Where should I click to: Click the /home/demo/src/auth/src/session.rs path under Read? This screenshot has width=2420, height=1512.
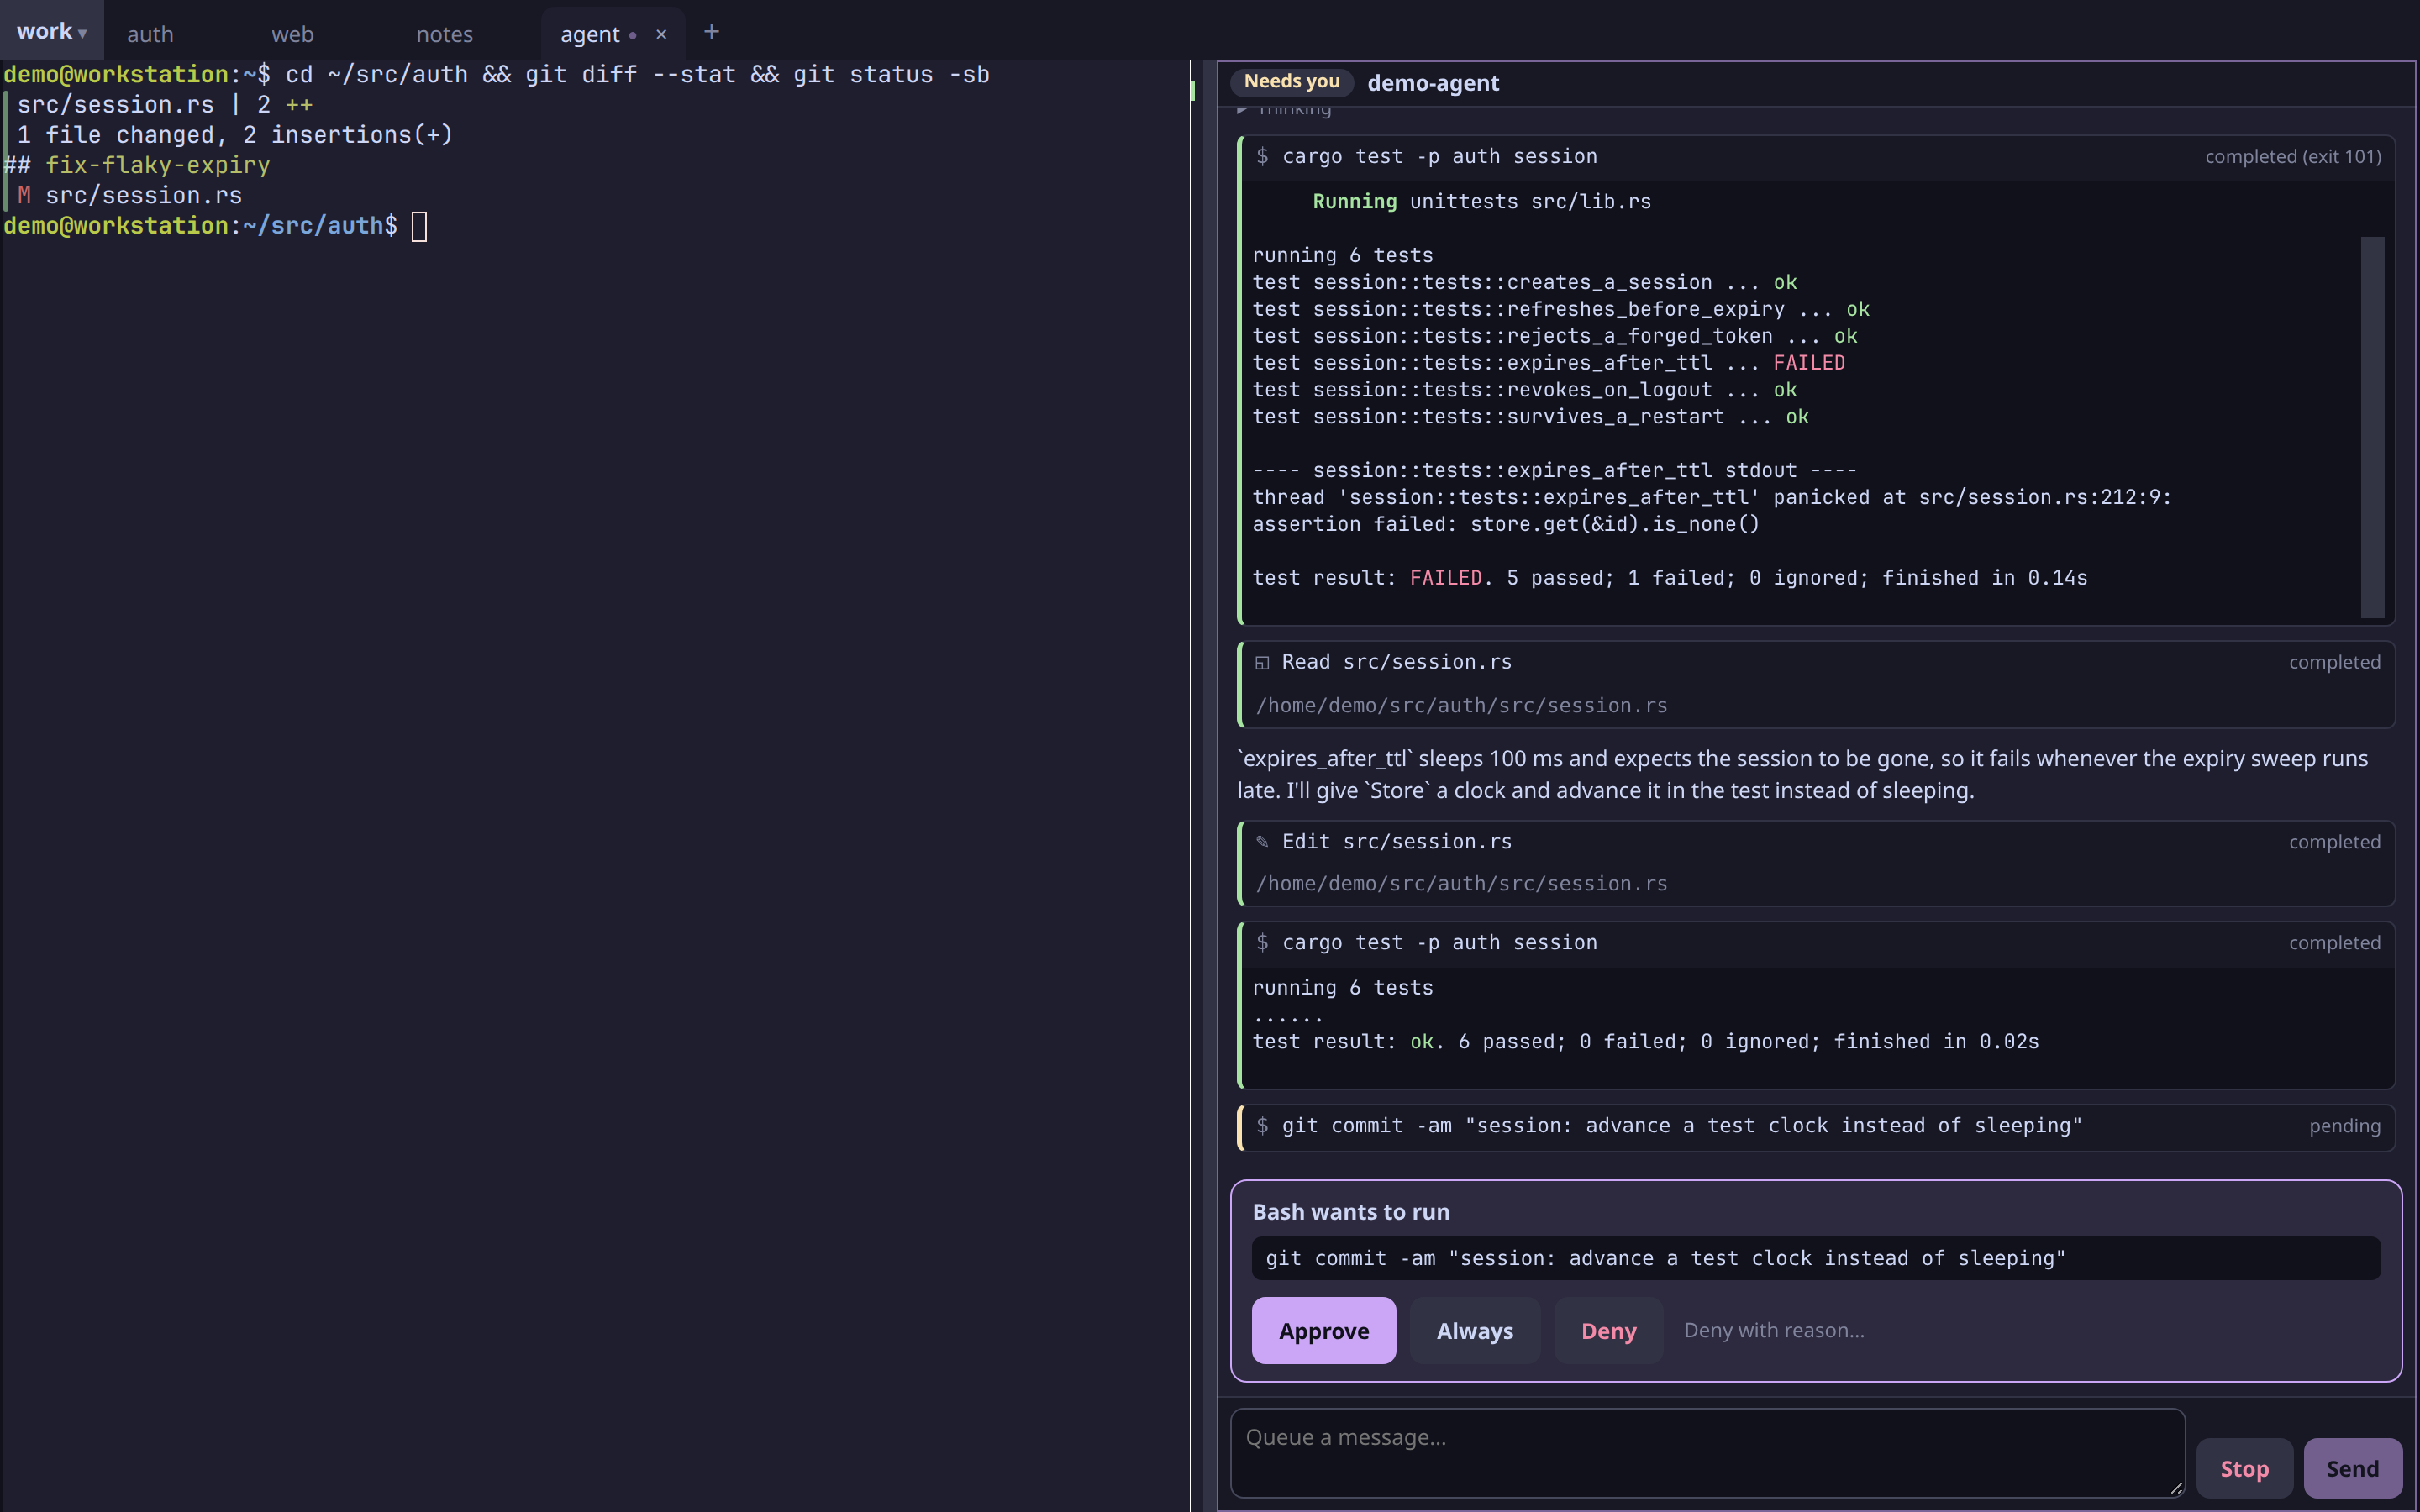[1461, 706]
